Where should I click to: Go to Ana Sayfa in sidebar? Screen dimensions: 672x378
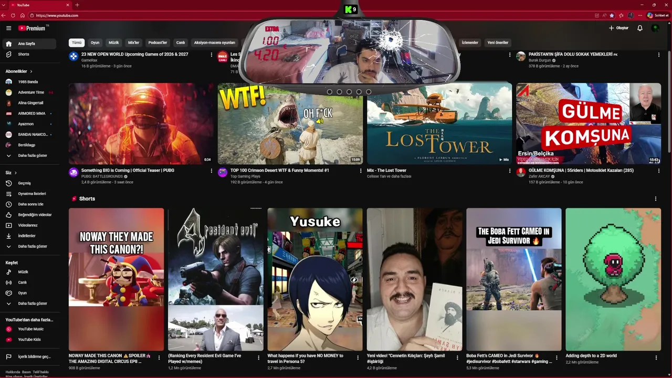29,44
